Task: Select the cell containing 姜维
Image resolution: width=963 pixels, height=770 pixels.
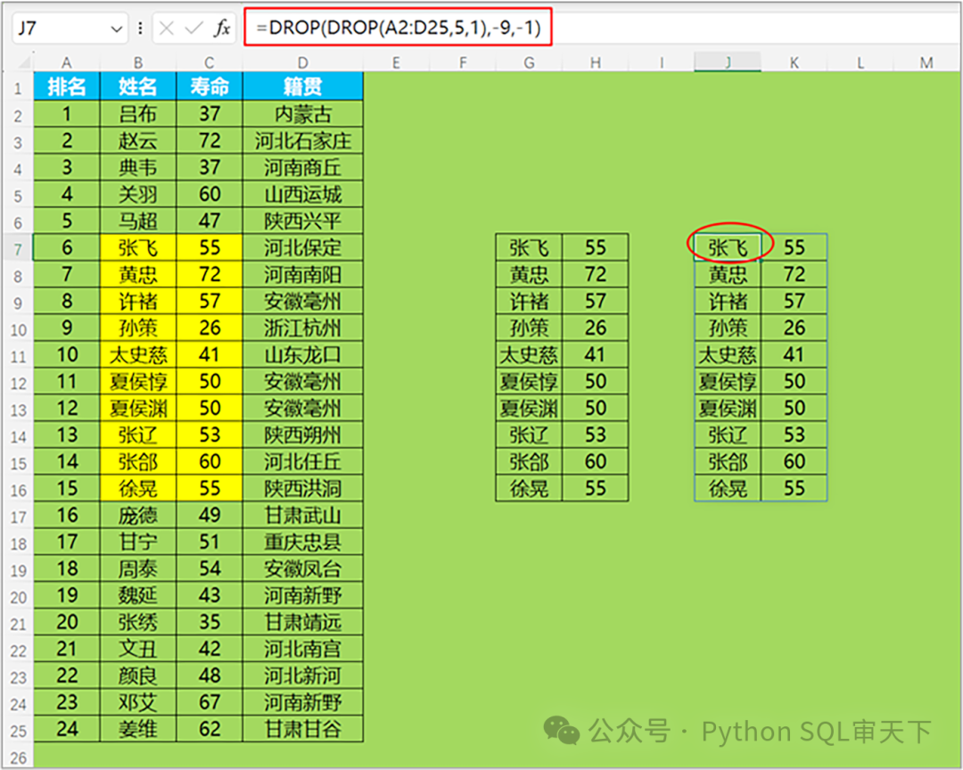Action: 138,729
